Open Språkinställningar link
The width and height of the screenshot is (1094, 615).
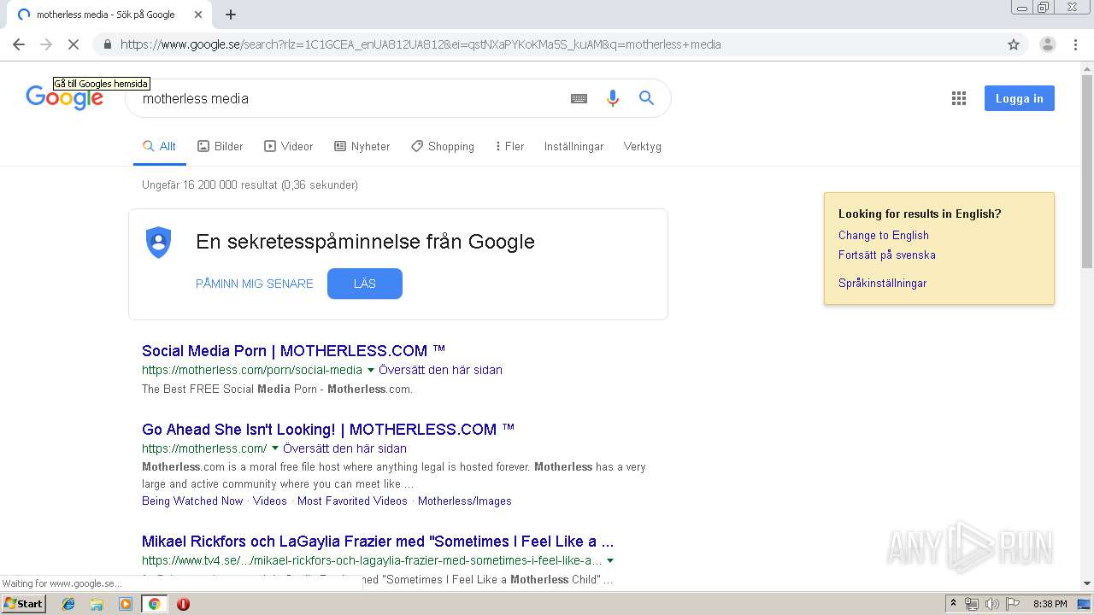pos(883,283)
